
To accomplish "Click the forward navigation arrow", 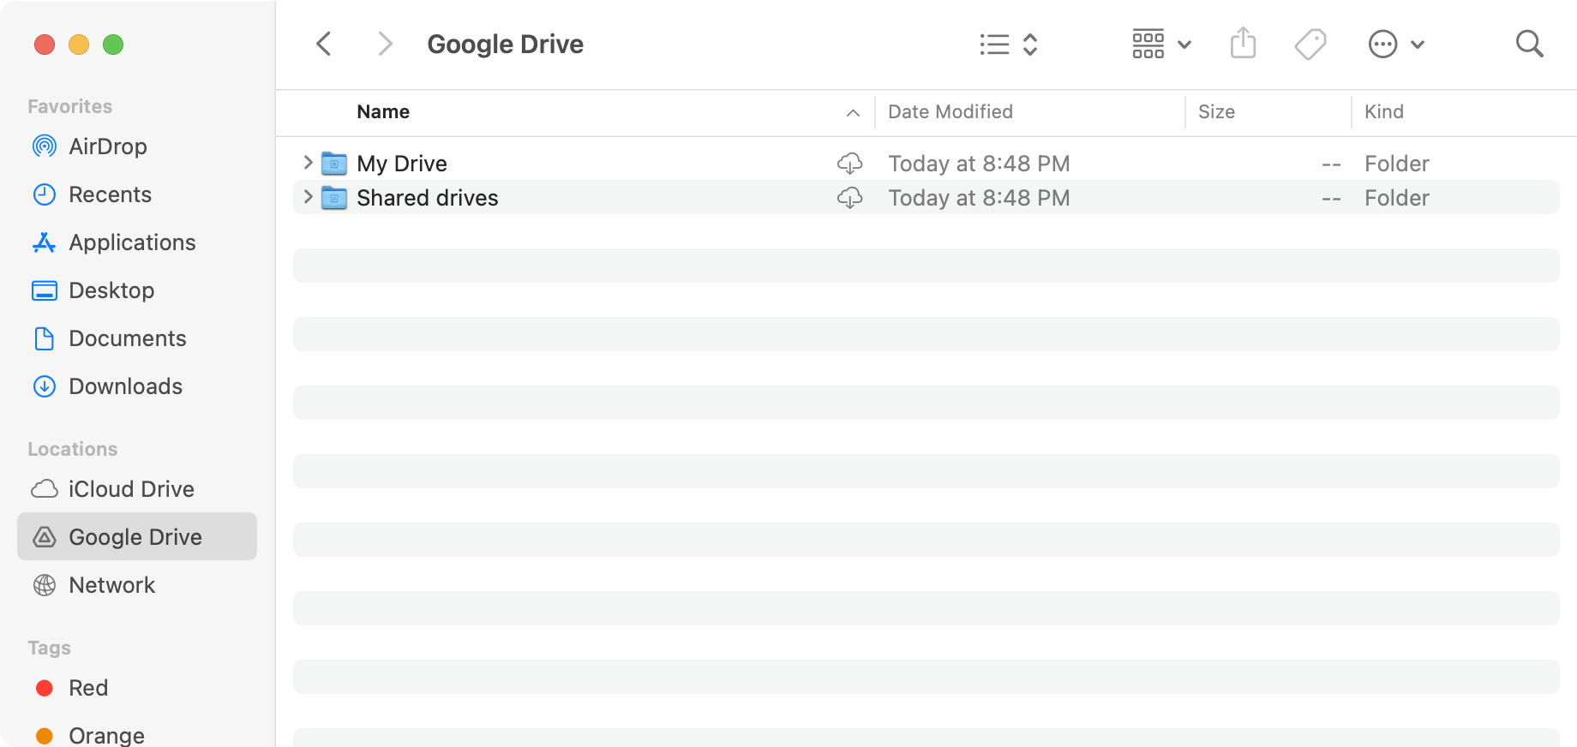I will click(x=385, y=44).
